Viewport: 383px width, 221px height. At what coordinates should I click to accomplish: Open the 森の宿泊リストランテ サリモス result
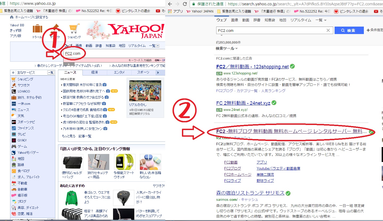click(x=250, y=193)
